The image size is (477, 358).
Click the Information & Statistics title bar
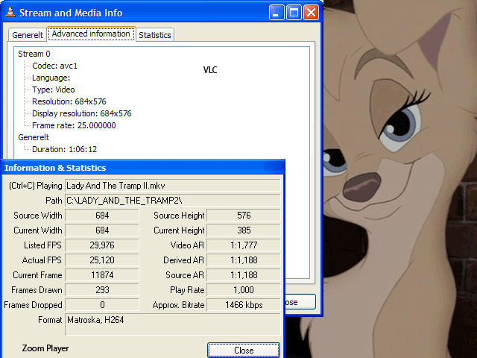(x=143, y=168)
